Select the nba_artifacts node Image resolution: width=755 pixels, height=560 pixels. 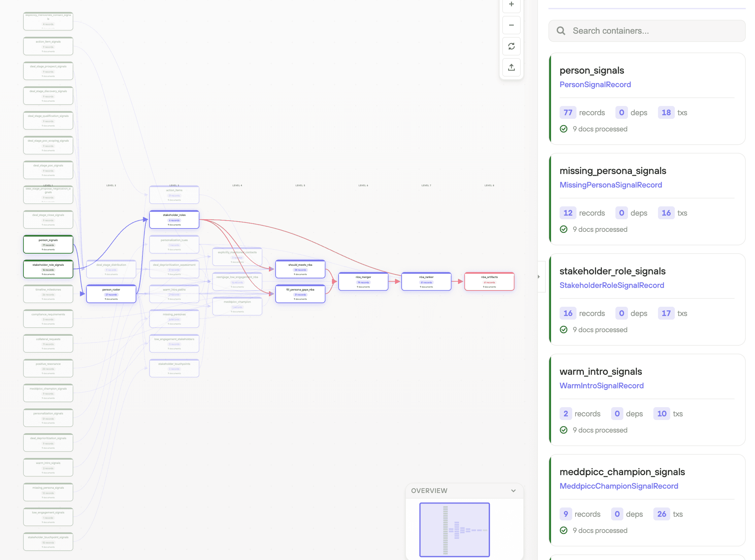pyautogui.click(x=489, y=281)
